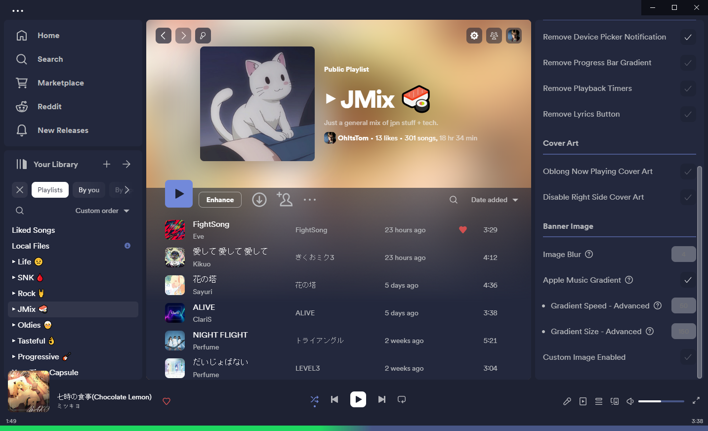The width and height of the screenshot is (708, 431).
Task: Open more options for JMix playlist
Action: (x=310, y=200)
